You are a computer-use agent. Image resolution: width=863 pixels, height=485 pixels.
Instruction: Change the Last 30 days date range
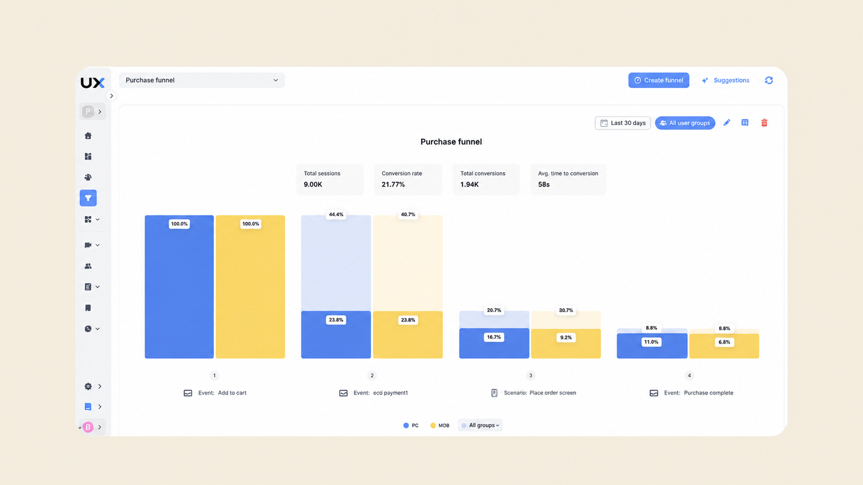(x=623, y=123)
